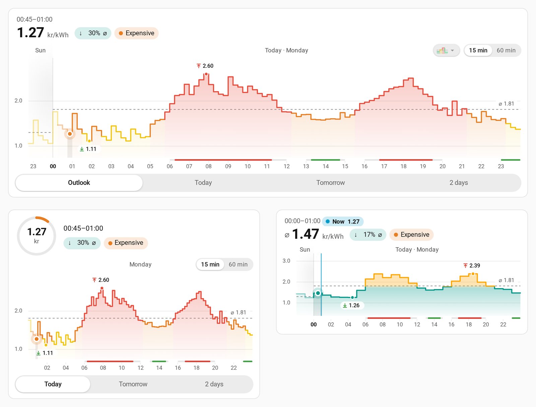Click the 1.27 kr/kWh price in top card
Screen dimensions: 536x407
(x=43, y=33)
